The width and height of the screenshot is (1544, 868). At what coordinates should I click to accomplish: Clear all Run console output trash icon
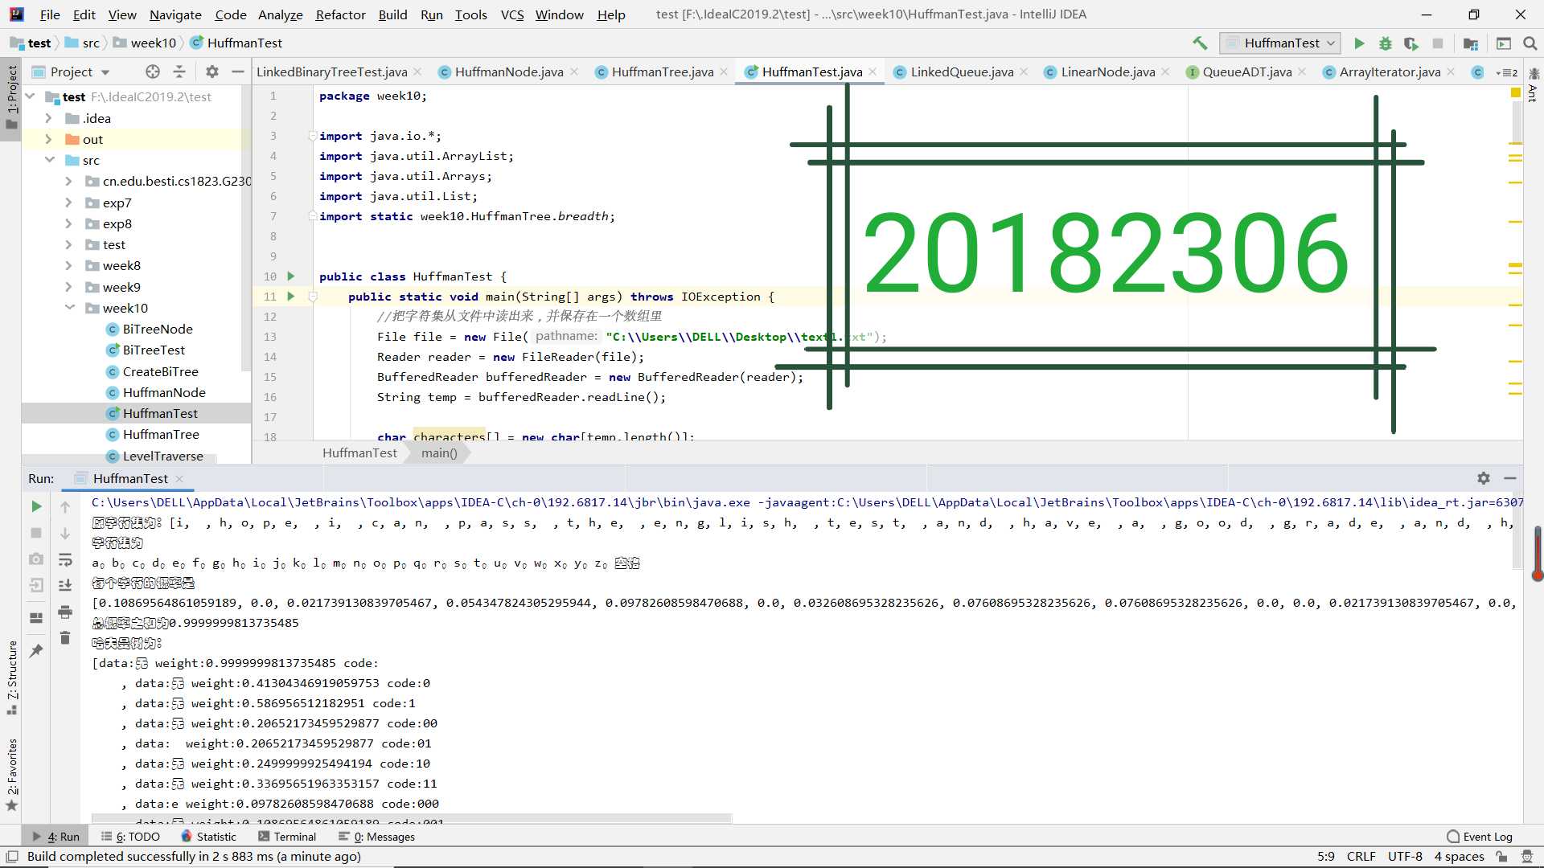pyautogui.click(x=65, y=638)
